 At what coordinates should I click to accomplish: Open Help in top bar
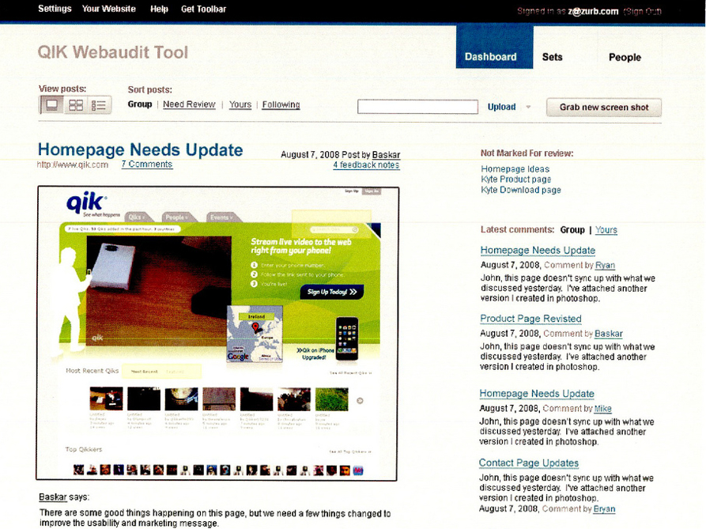pos(159,9)
